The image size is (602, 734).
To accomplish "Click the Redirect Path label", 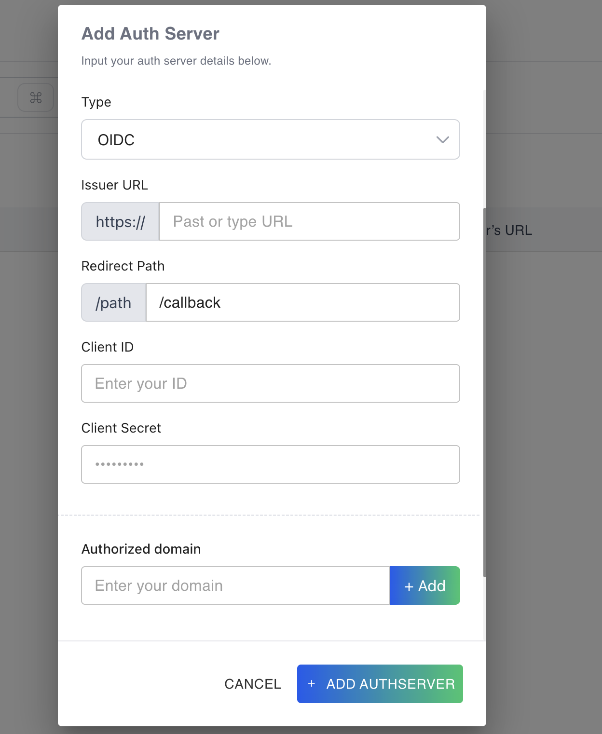I will tap(123, 266).
